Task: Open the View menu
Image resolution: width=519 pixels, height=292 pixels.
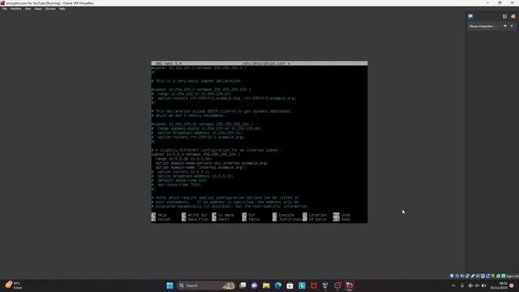Action: pyautogui.click(x=28, y=9)
